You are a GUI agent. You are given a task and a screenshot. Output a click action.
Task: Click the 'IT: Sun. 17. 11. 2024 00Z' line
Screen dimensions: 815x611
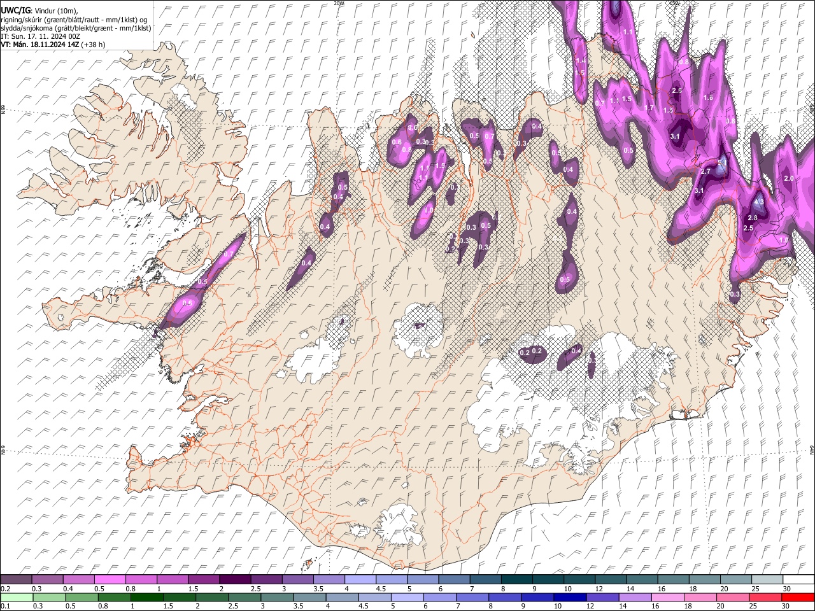40,36
